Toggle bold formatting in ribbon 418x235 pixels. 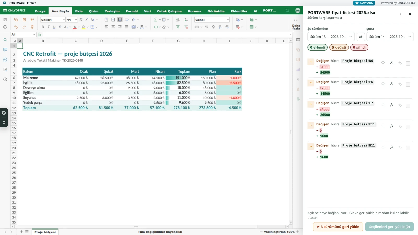point(43,27)
